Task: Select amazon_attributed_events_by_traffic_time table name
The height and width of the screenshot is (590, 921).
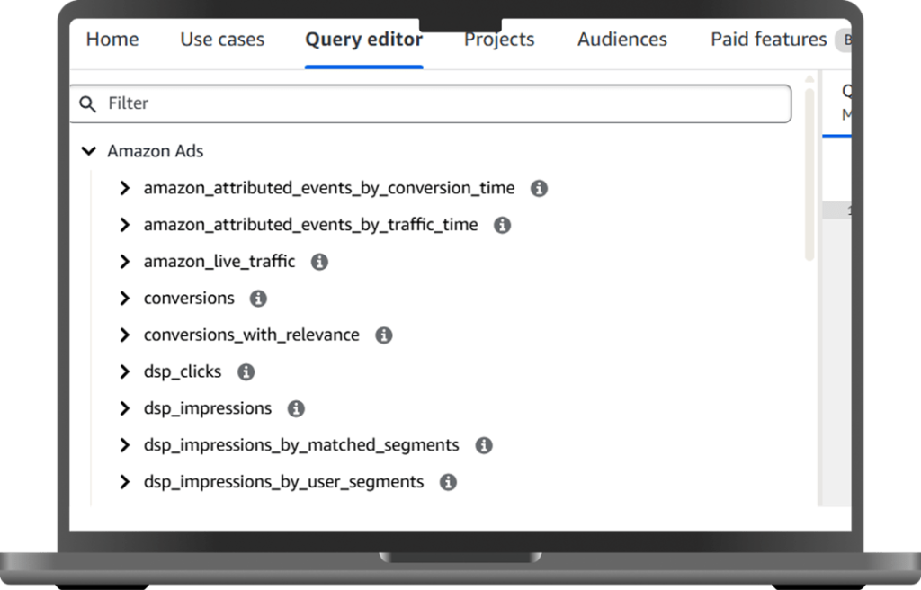Action: [x=310, y=225]
